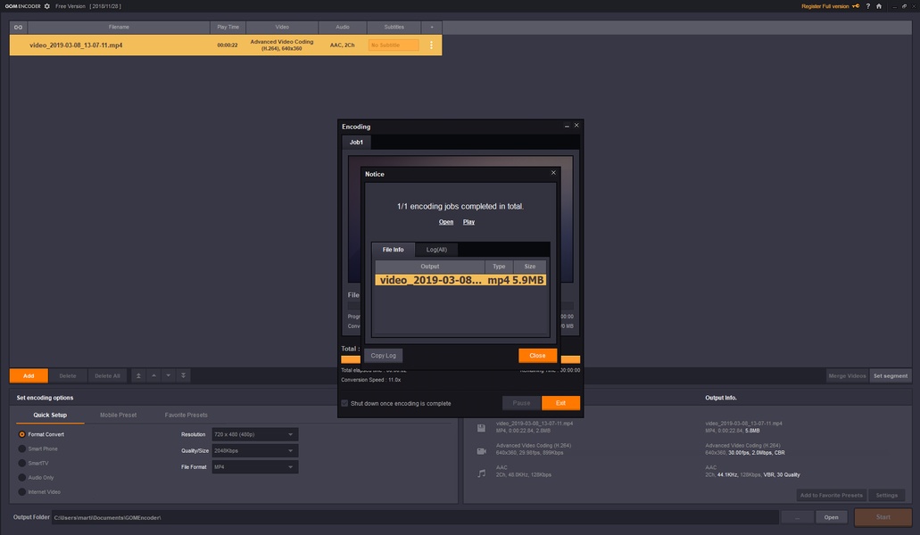Move selected file to bottom of list
This screenshot has width=920, height=535.
(183, 376)
